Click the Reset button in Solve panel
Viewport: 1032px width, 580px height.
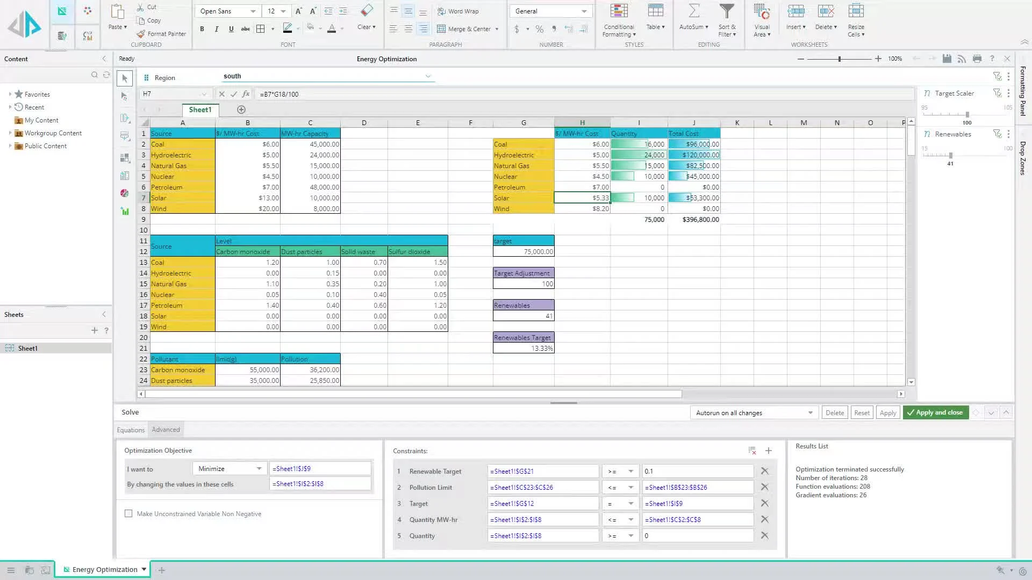[x=862, y=413]
